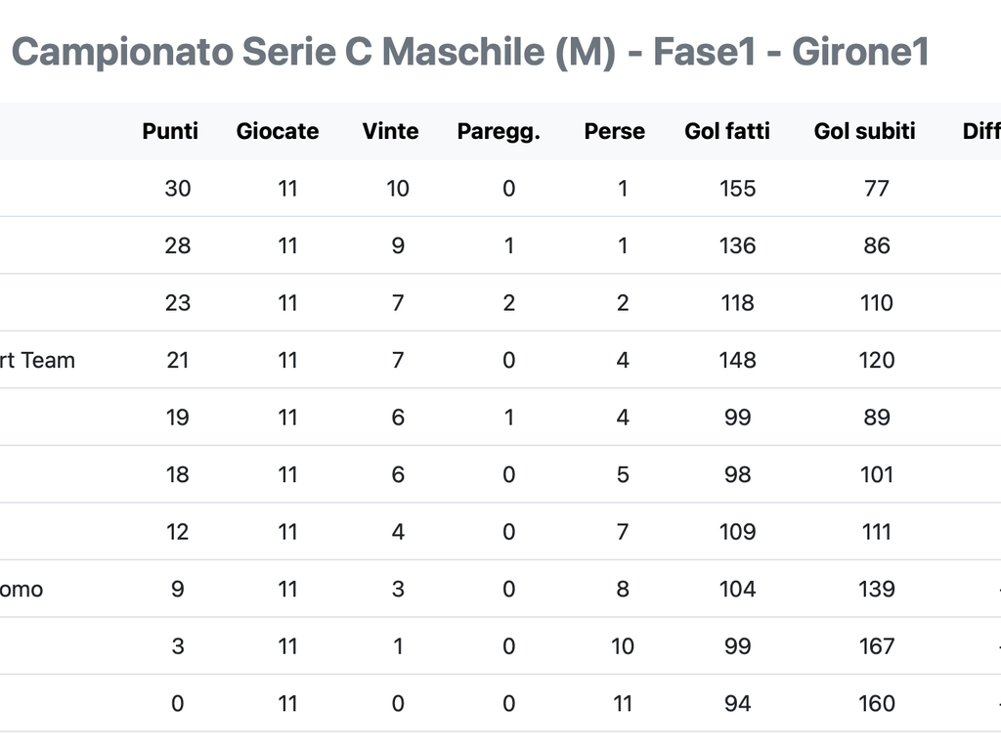Click the Perse column header

614,131
